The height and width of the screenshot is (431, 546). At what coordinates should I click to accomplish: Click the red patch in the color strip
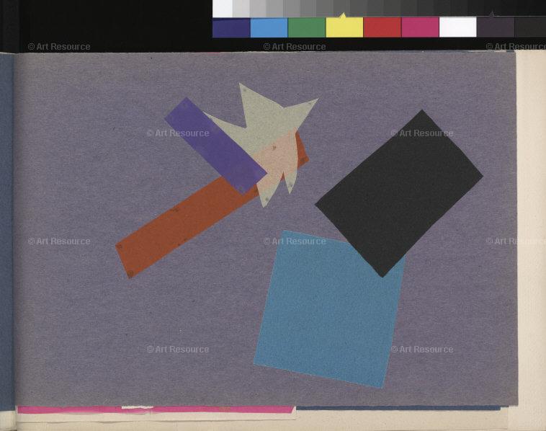tap(382, 27)
